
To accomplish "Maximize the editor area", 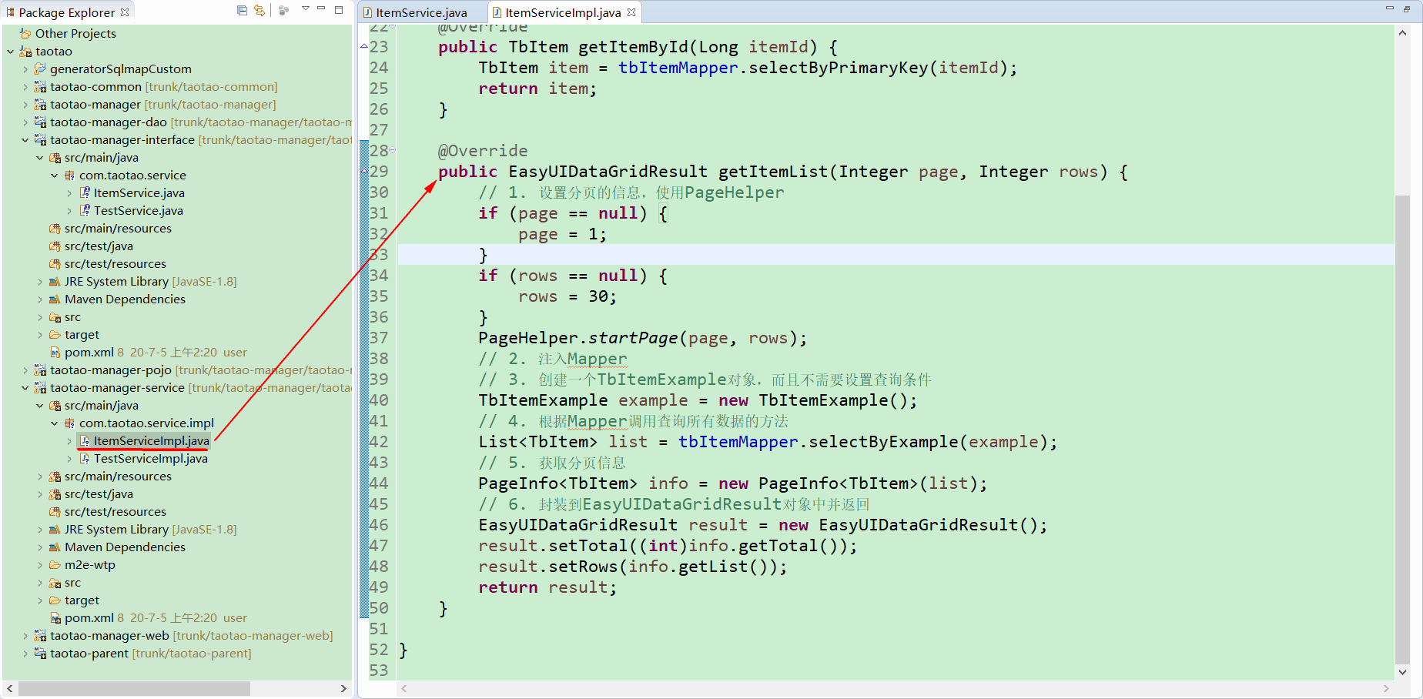I will (x=1408, y=9).
